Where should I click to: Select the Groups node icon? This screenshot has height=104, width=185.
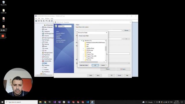pyautogui.click(x=43, y=42)
